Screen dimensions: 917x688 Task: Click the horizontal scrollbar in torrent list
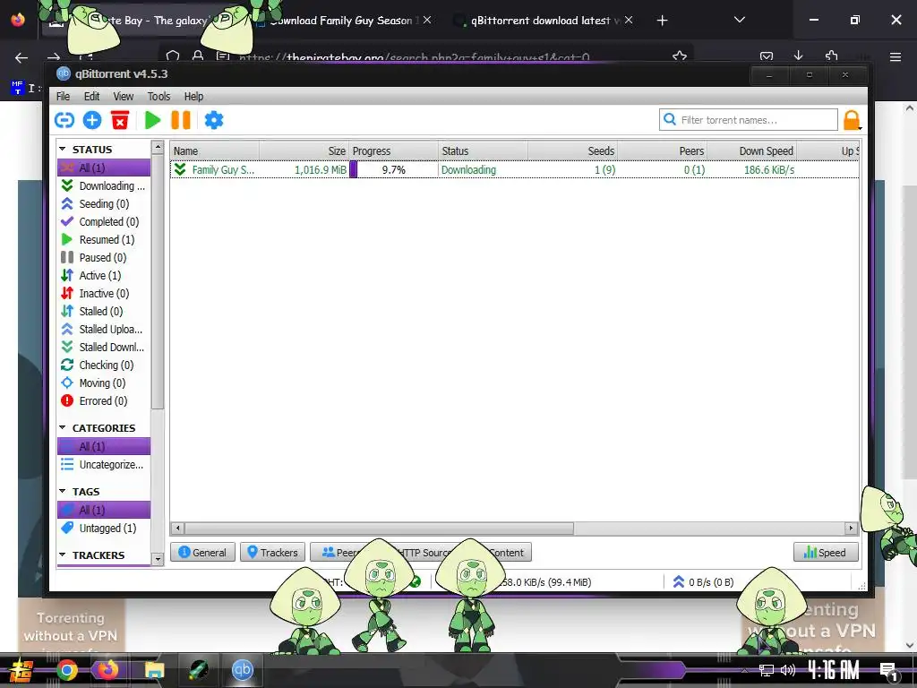coord(380,529)
